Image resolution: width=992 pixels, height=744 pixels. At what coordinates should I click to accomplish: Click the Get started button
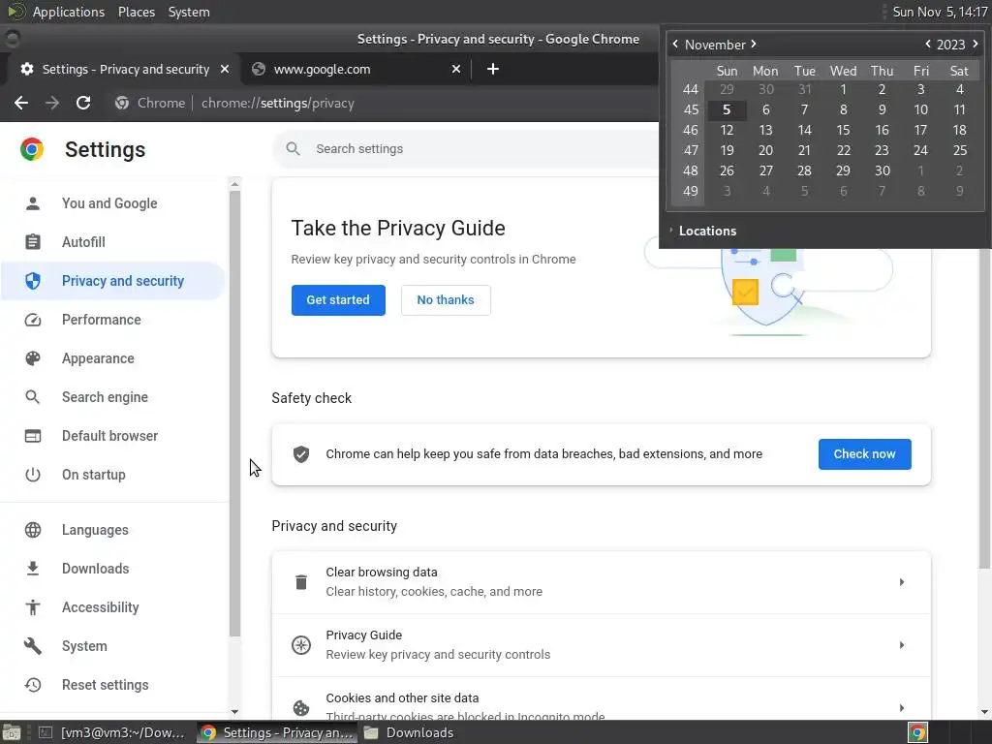pos(338,300)
